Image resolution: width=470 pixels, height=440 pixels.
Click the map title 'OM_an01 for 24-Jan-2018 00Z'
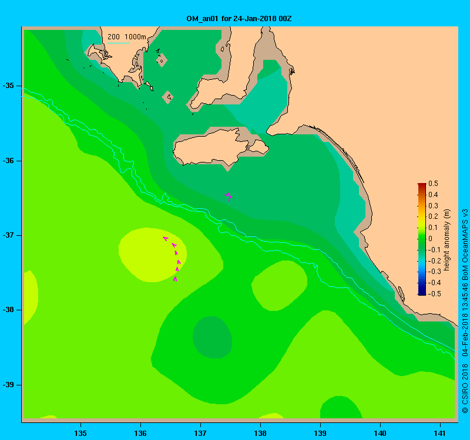pos(239,19)
